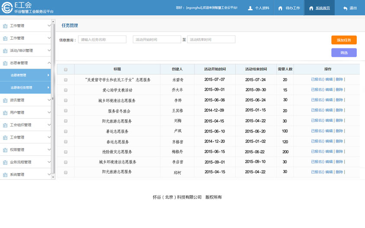Click the 工会管理 sidebar icon
Screen dimensions: 365x228
[5, 138]
